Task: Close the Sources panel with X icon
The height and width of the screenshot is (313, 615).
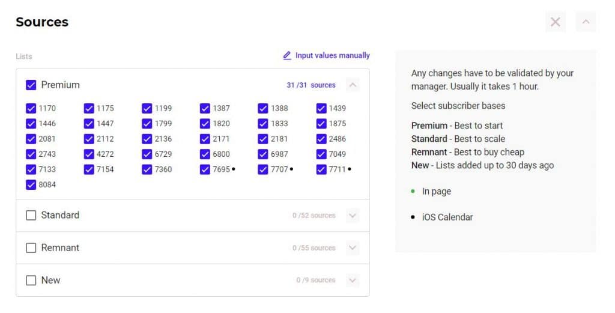Action: coord(556,22)
